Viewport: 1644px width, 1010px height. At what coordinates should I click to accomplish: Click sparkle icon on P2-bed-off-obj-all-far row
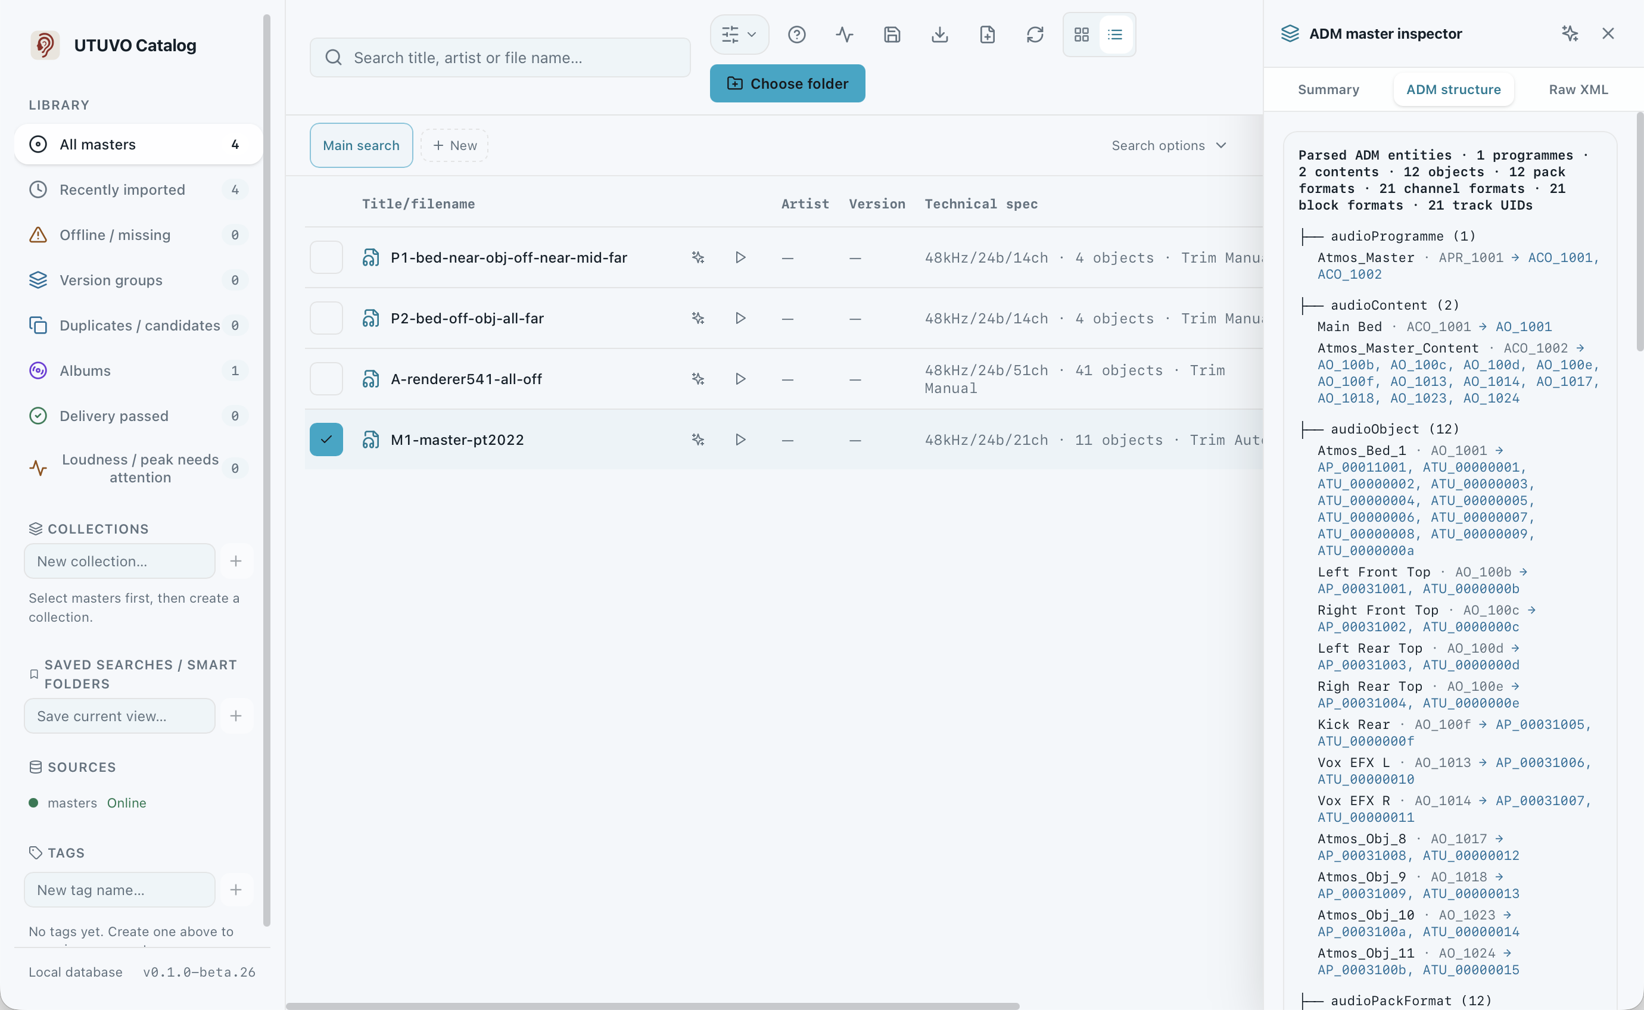(x=698, y=318)
